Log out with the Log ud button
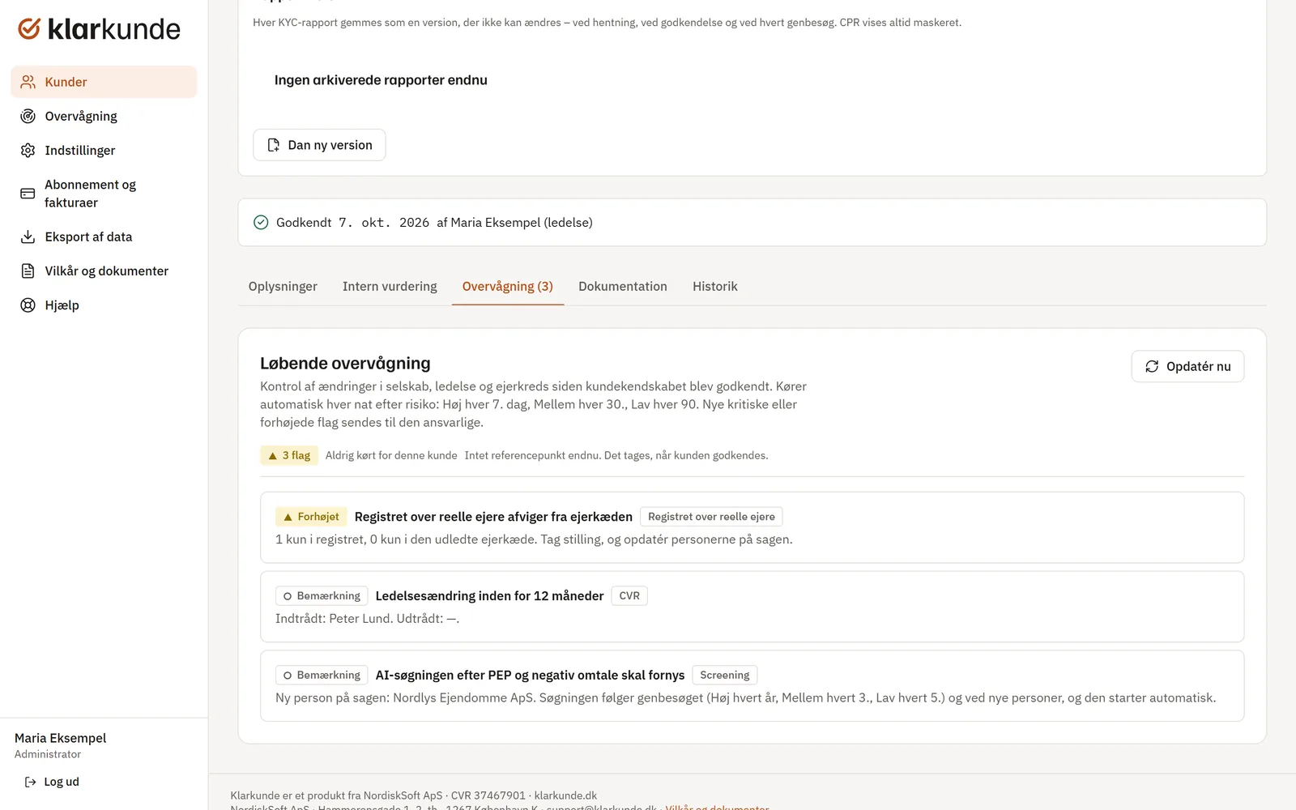Image resolution: width=1296 pixels, height=810 pixels. (53, 782)
